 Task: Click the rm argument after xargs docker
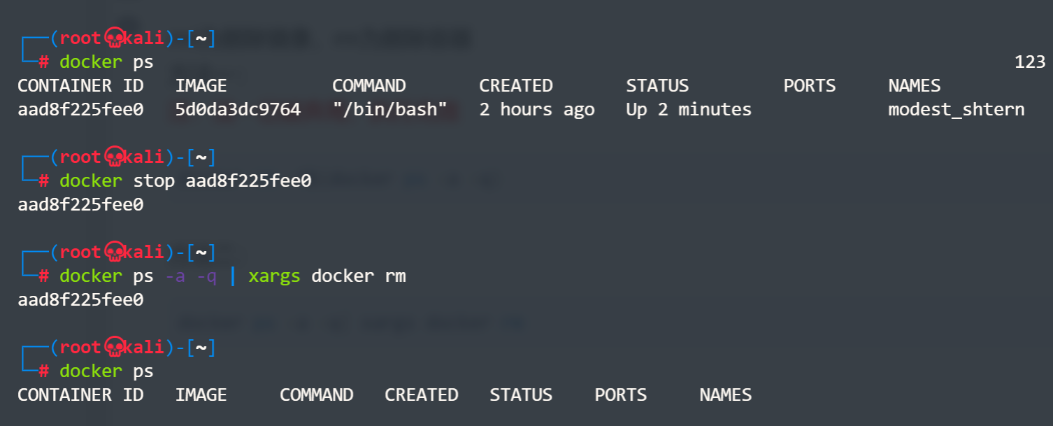395,276
